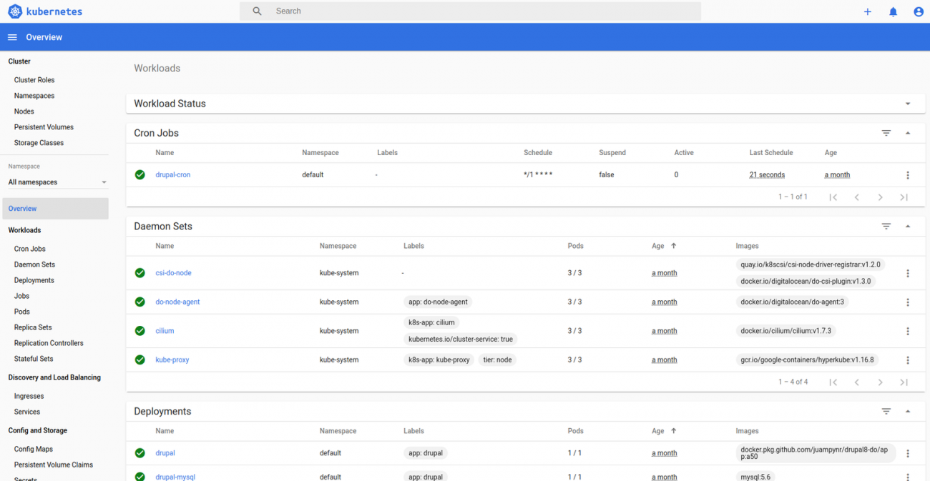Open Namespaces in sidebar
930x481 pixels.
(x=34, y=96)
